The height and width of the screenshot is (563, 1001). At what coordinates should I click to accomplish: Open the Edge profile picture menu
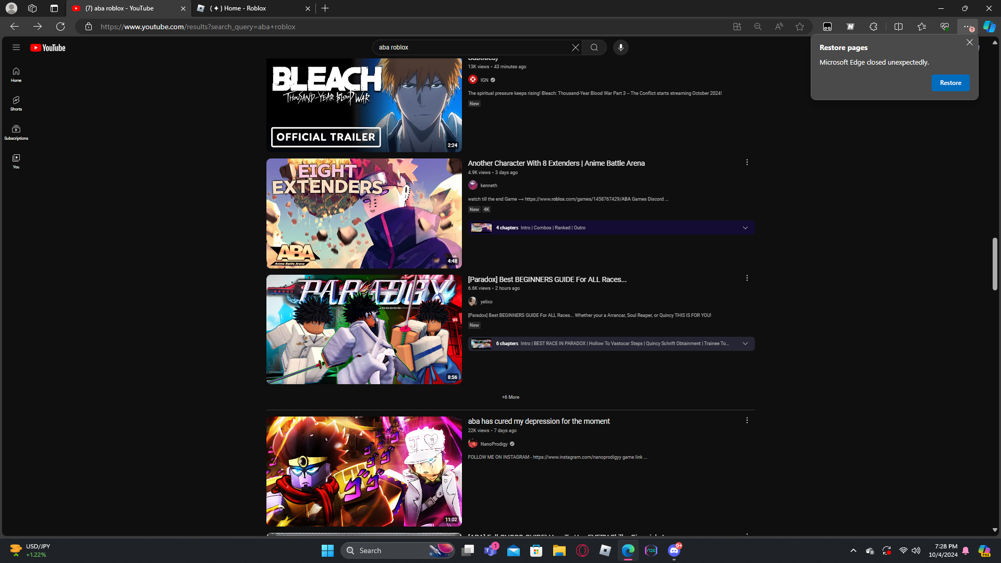(11, 8)
